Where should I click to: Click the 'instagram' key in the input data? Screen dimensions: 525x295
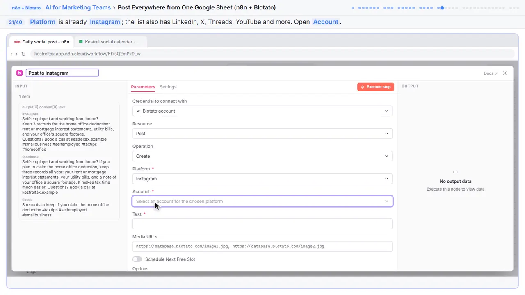[31, 114]
